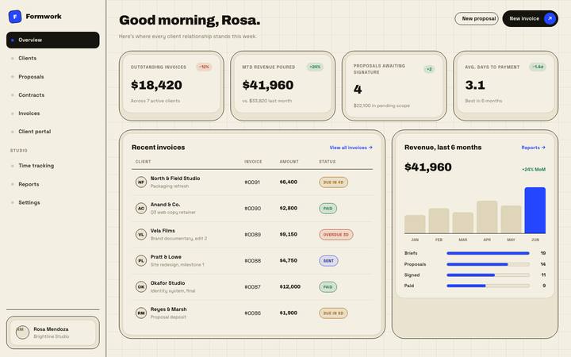The width and height of the screenshot is (571, 357).
Task: Click the Pratt & Lowe client name
Action: pyautogui.click(x=166, y=257)
